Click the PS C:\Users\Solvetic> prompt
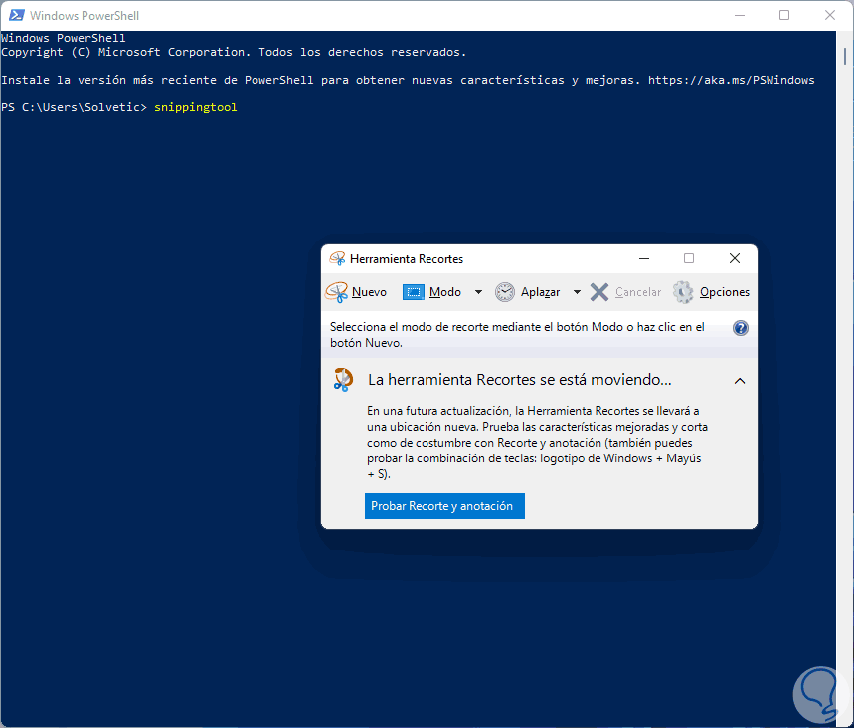854x728 pixels. pyautogui.click(x=75, y=107)
